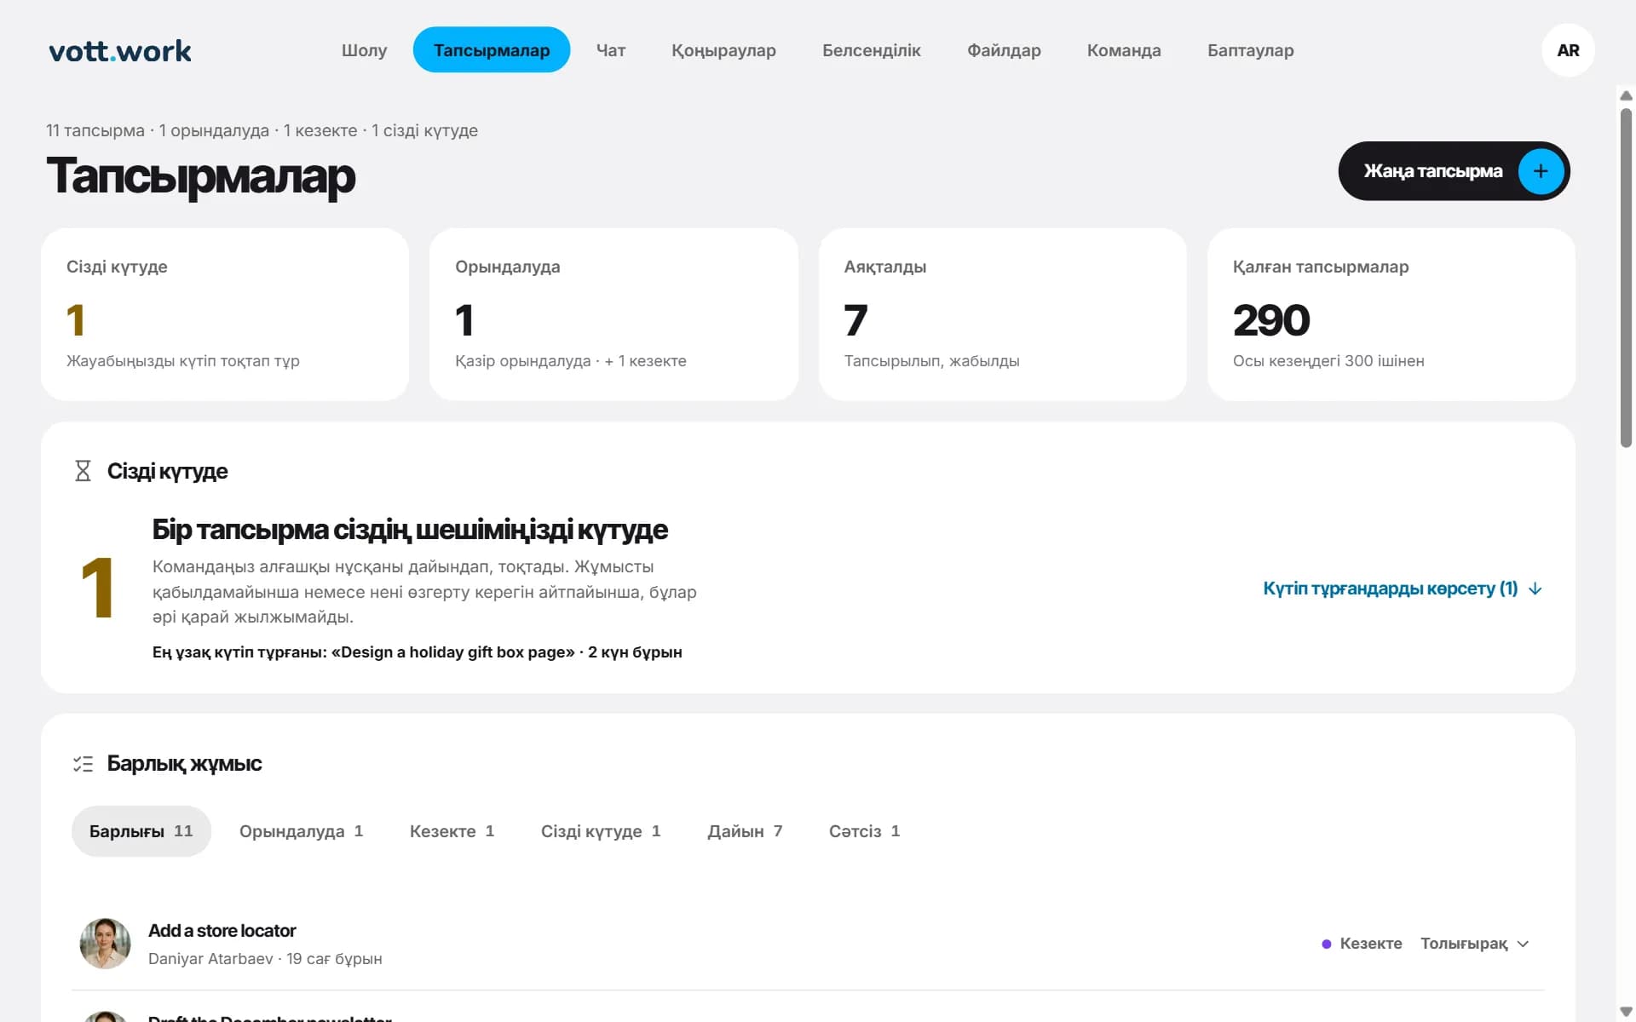
Task: Click the page scrollbar thumb
Action: point(1626,277)
